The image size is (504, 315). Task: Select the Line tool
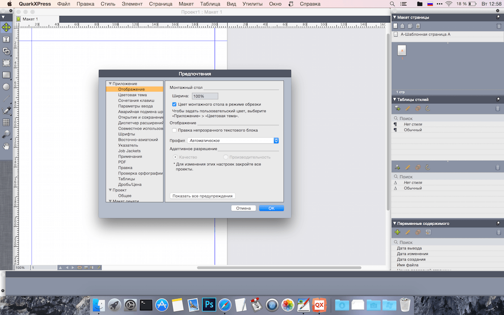coord(6,98)
